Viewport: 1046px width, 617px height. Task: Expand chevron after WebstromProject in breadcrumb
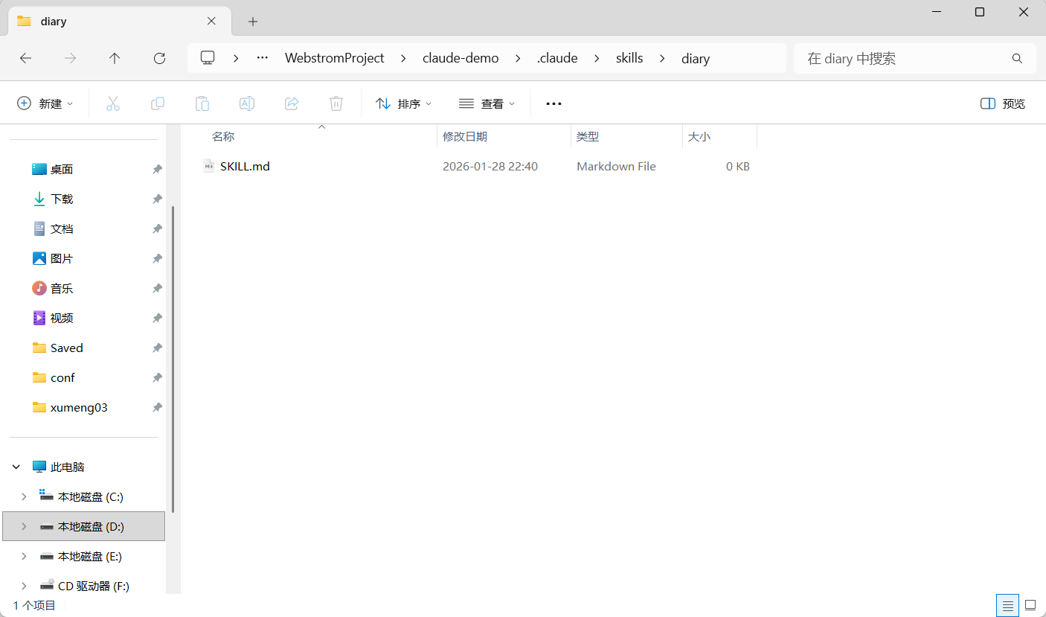click(404, 58)
